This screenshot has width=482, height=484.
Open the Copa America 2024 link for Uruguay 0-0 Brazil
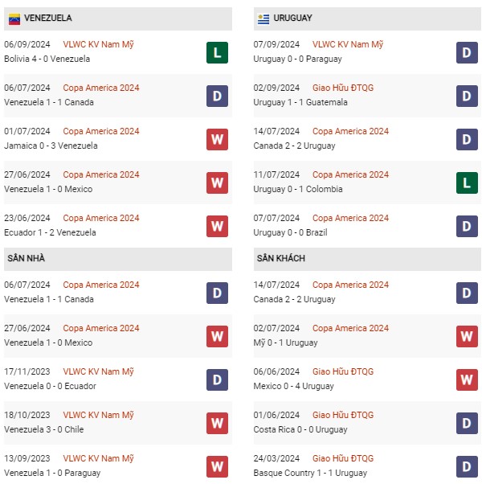point(350,219)
